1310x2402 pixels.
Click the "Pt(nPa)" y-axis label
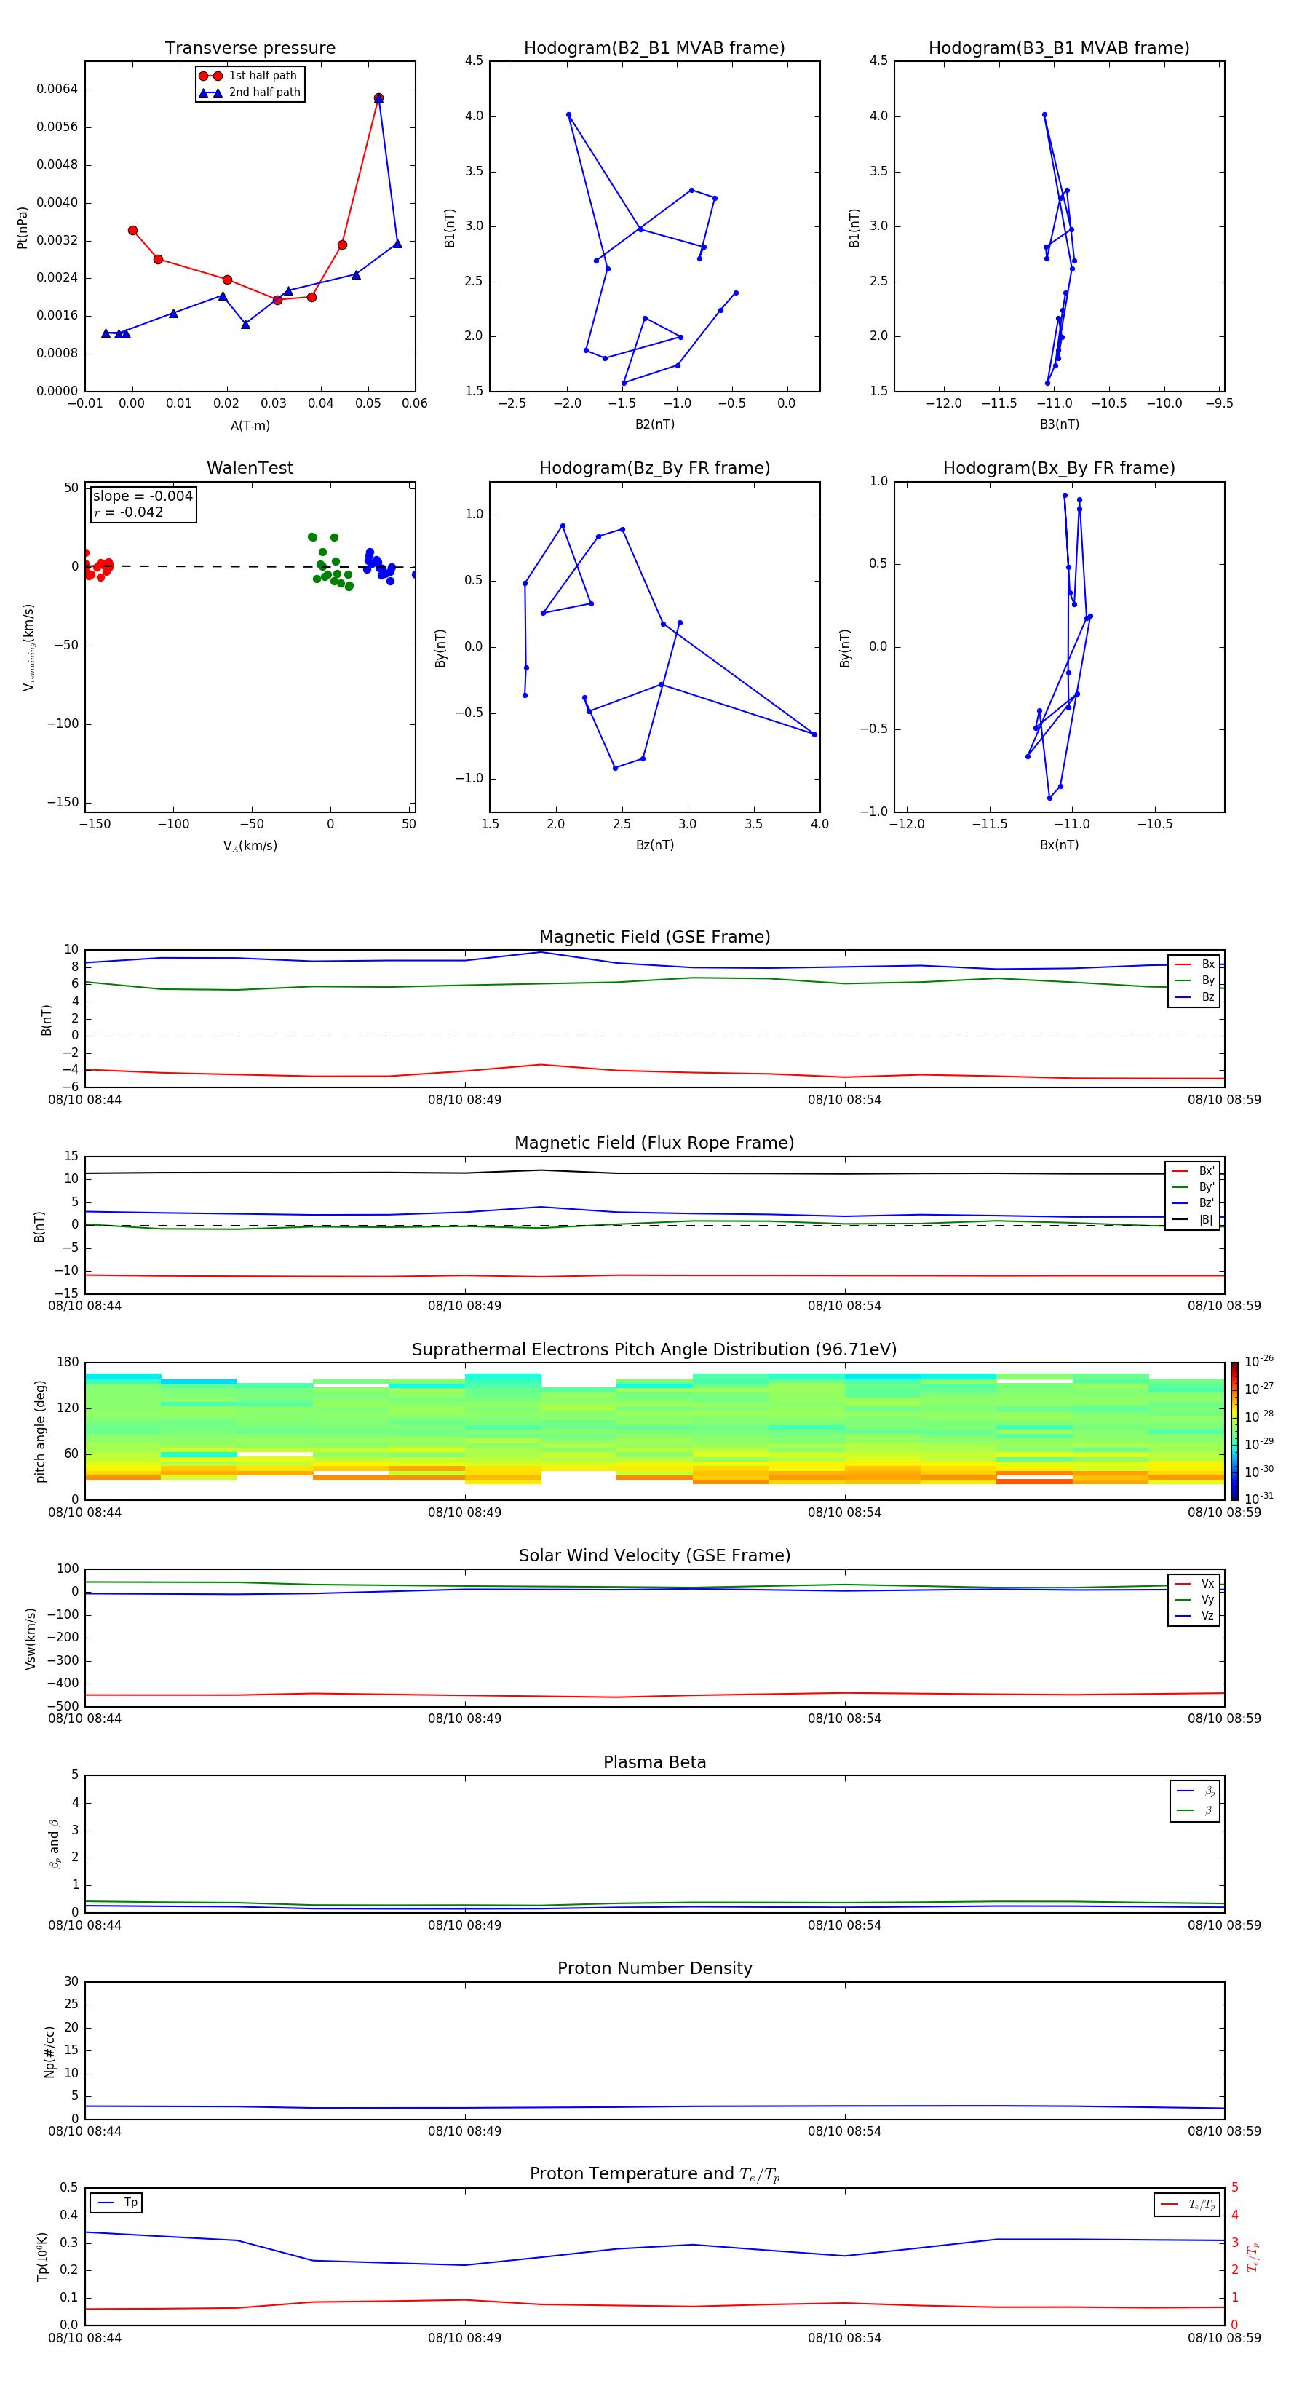(23, 226)
